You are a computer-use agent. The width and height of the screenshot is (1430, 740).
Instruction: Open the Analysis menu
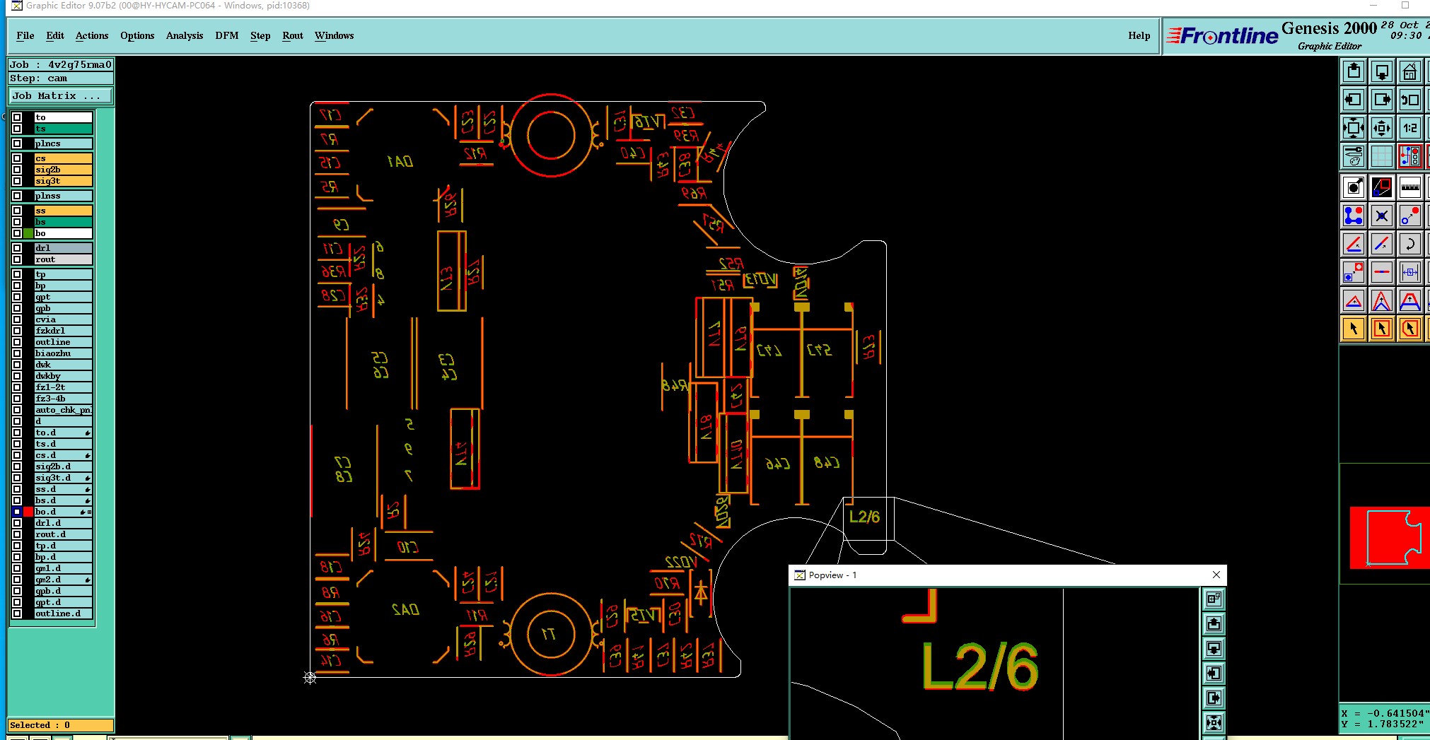(185, 35)
